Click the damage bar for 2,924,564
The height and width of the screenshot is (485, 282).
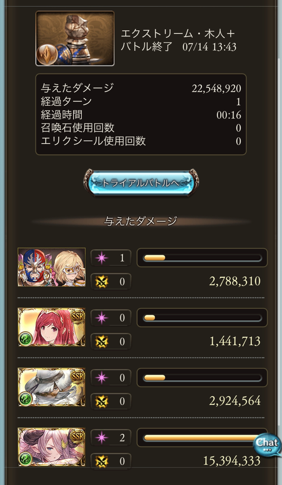coord(202,377)
